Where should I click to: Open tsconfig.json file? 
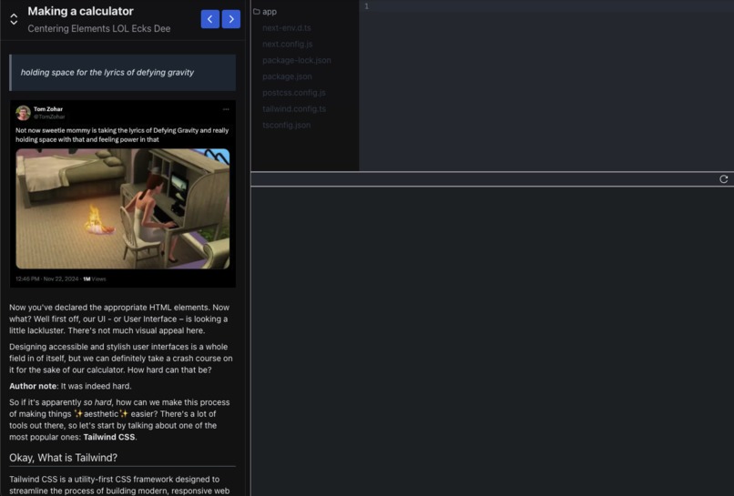tap(287, 125)
